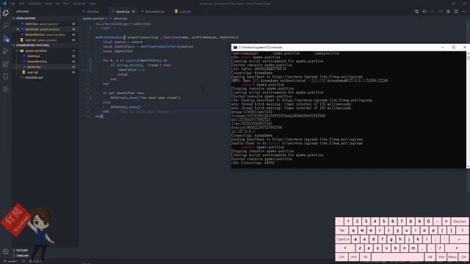This screenshot has width=470, height=264.
Task: Click the 5 key on on-screen keyboard
Action: click(x=383, y=221)
